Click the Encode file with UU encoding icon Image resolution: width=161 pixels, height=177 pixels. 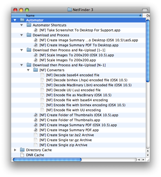(42, 110)
